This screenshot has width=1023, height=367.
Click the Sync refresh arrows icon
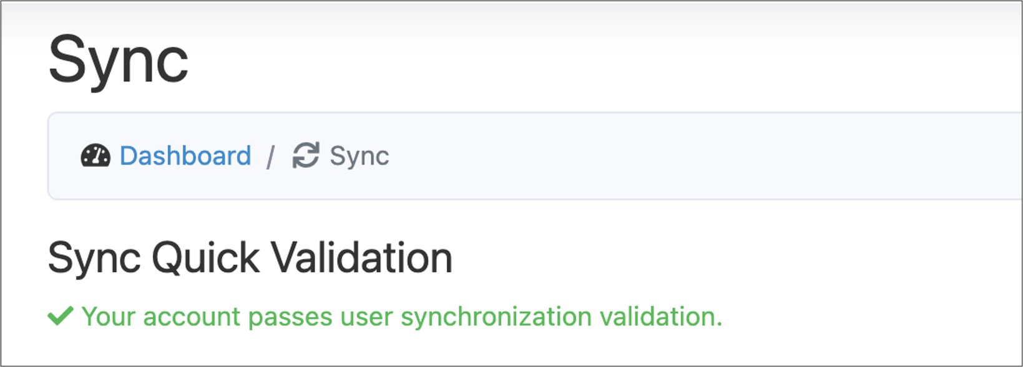(x=306, y=156)
